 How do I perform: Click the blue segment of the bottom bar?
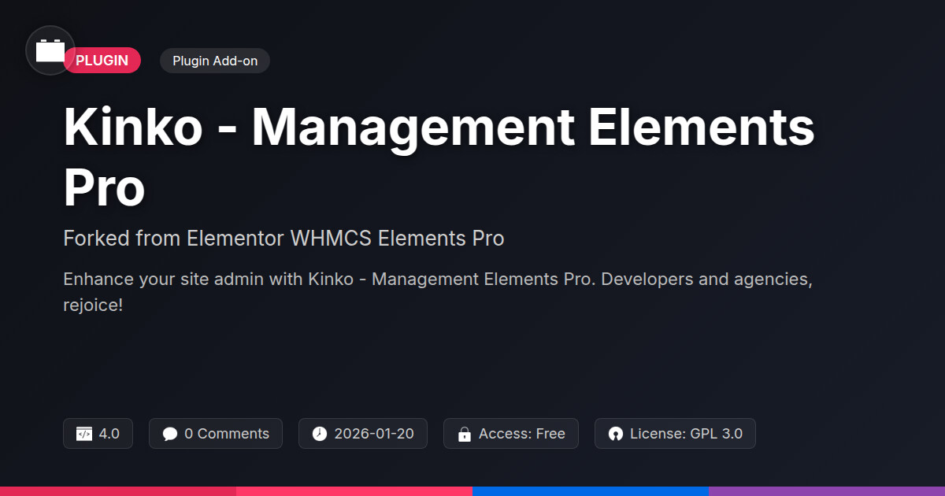[x=591, y=490]
